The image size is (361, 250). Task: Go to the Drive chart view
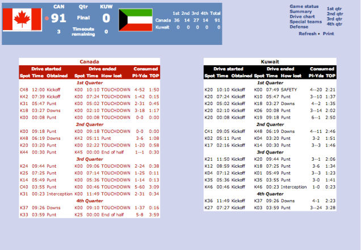302,16
